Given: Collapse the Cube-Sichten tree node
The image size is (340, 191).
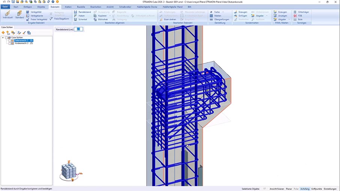Looking at the screenshot, I should [x=3, y=38].
